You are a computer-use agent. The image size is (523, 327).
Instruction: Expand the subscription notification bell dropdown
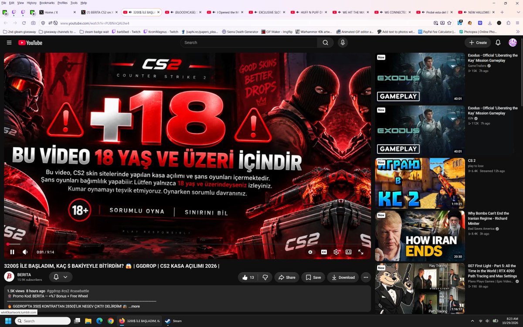[x=61, y=277]
